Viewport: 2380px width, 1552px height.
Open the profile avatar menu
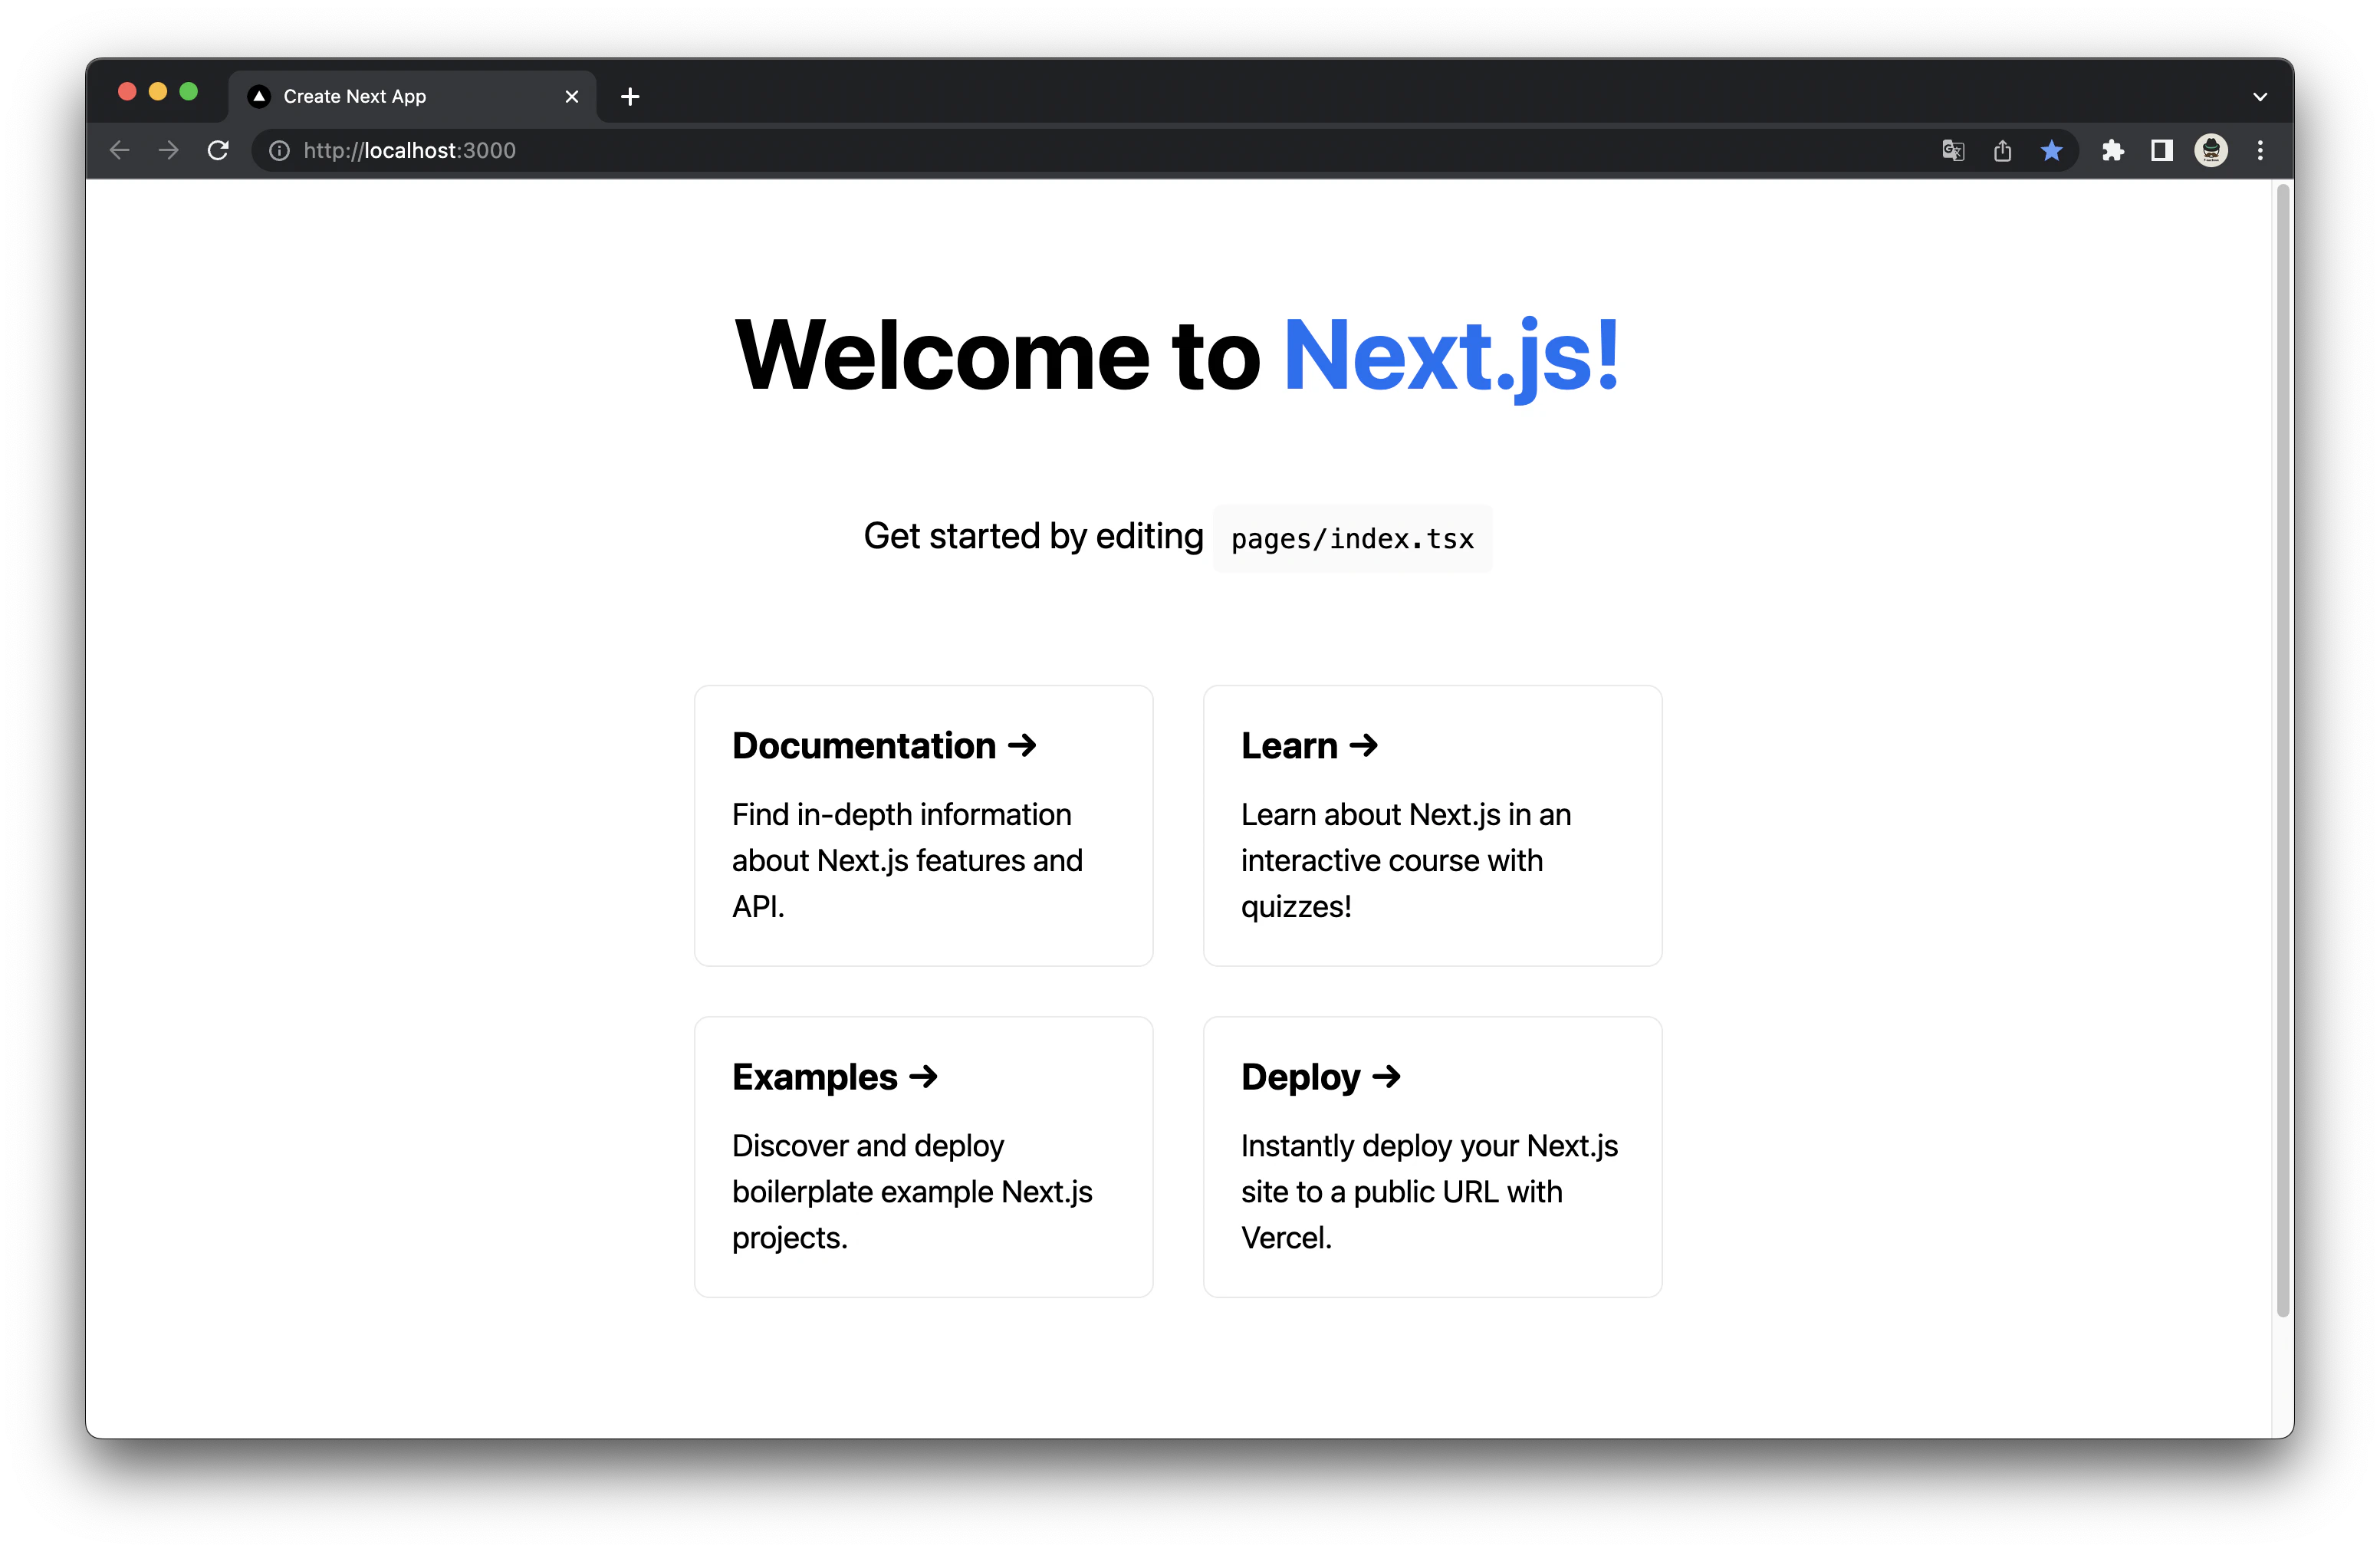point(2210,150)
